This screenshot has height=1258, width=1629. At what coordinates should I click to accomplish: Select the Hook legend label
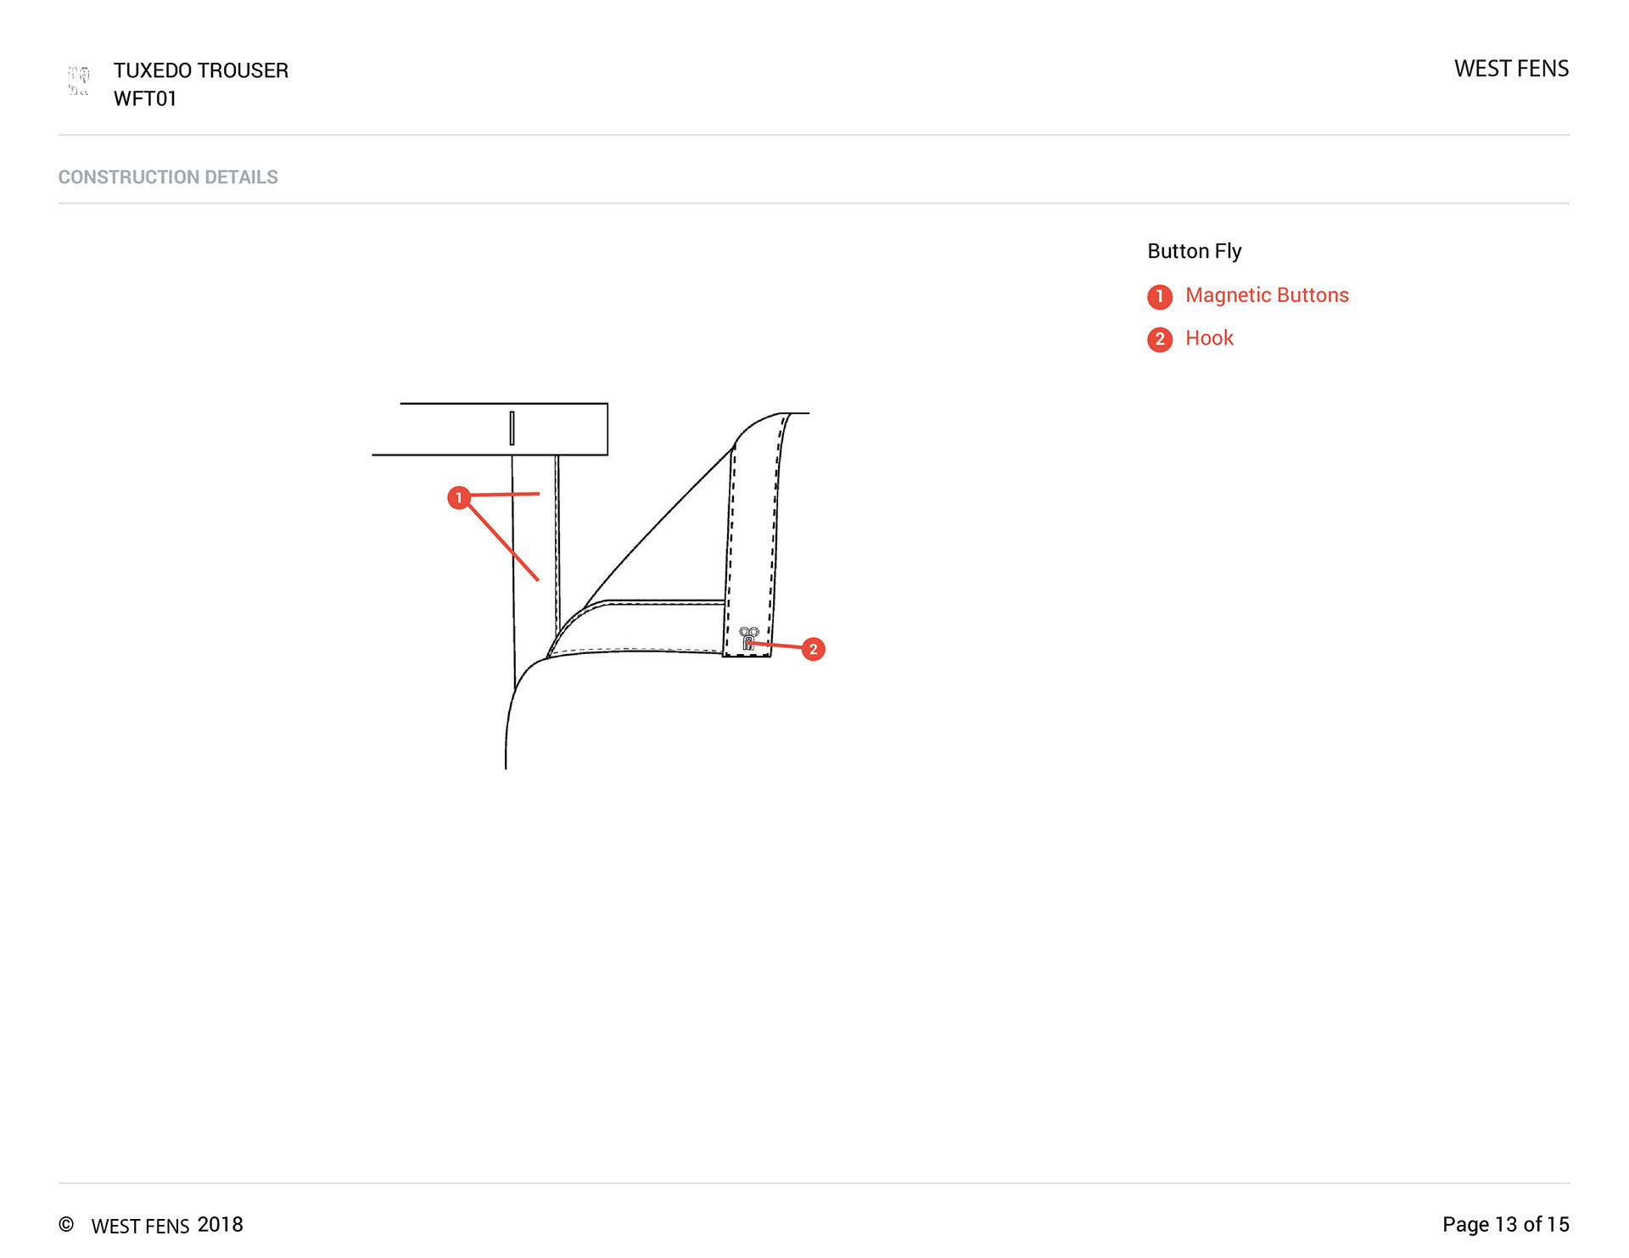click(x=1209, y=338)
